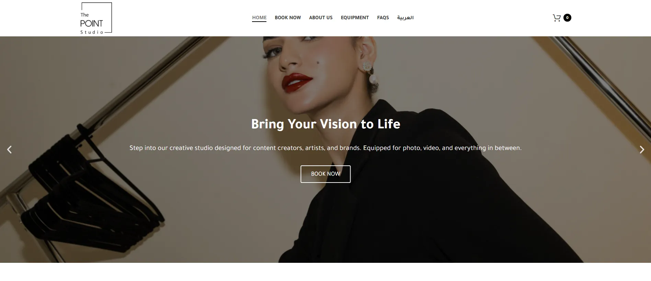Click the studio description paragraph text
The image size is (651, 281).
tap(325, 148)
